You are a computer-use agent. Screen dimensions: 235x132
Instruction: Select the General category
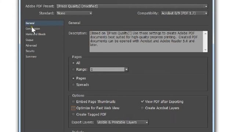click(x=44, y=23)
